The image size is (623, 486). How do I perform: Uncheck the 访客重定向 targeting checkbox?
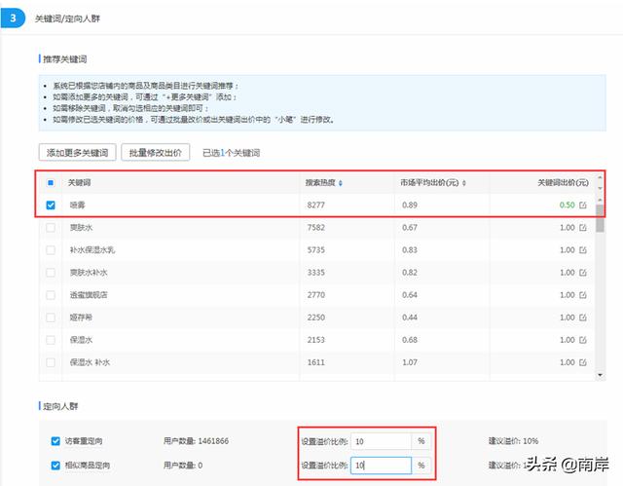pos(55,441)
